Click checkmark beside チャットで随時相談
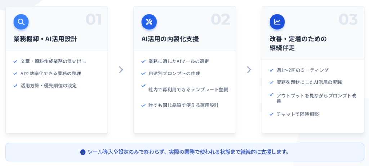 point(271,114)
